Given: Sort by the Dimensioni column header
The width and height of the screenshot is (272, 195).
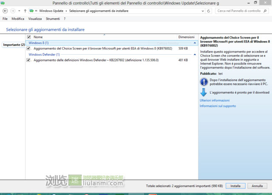Looking at the screenshot, I should pyautogui.click(x=186, y=37).
